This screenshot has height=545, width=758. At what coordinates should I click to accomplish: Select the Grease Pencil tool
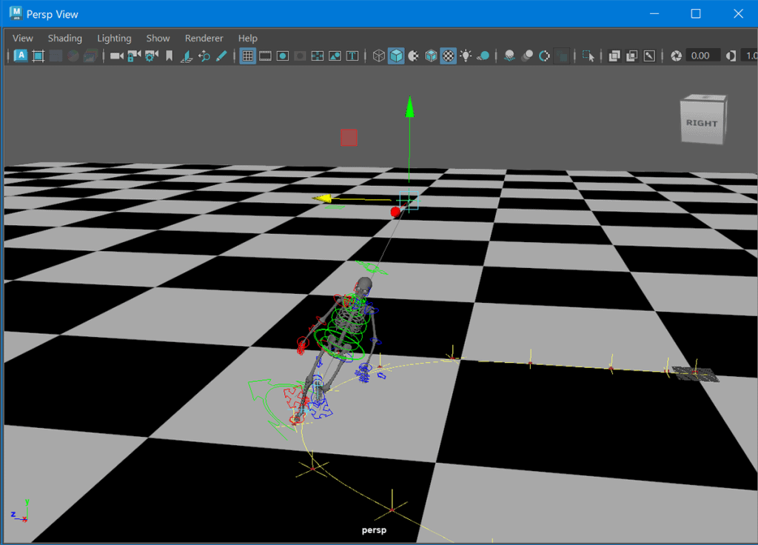(221, 56)
